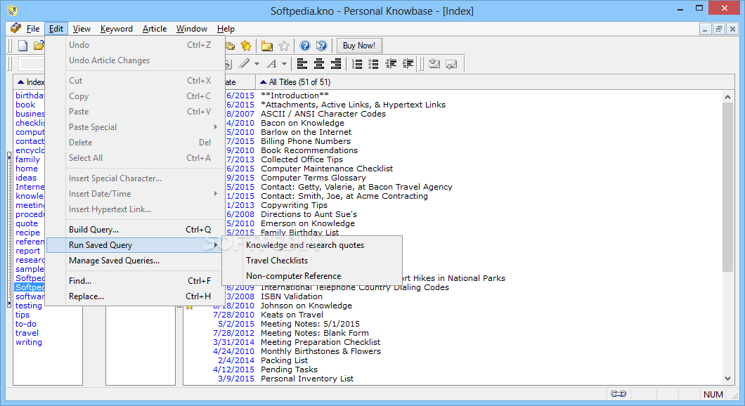Open the Help menu
The width and height of the screenshot is (745, 406).
(x=226, y=29)
